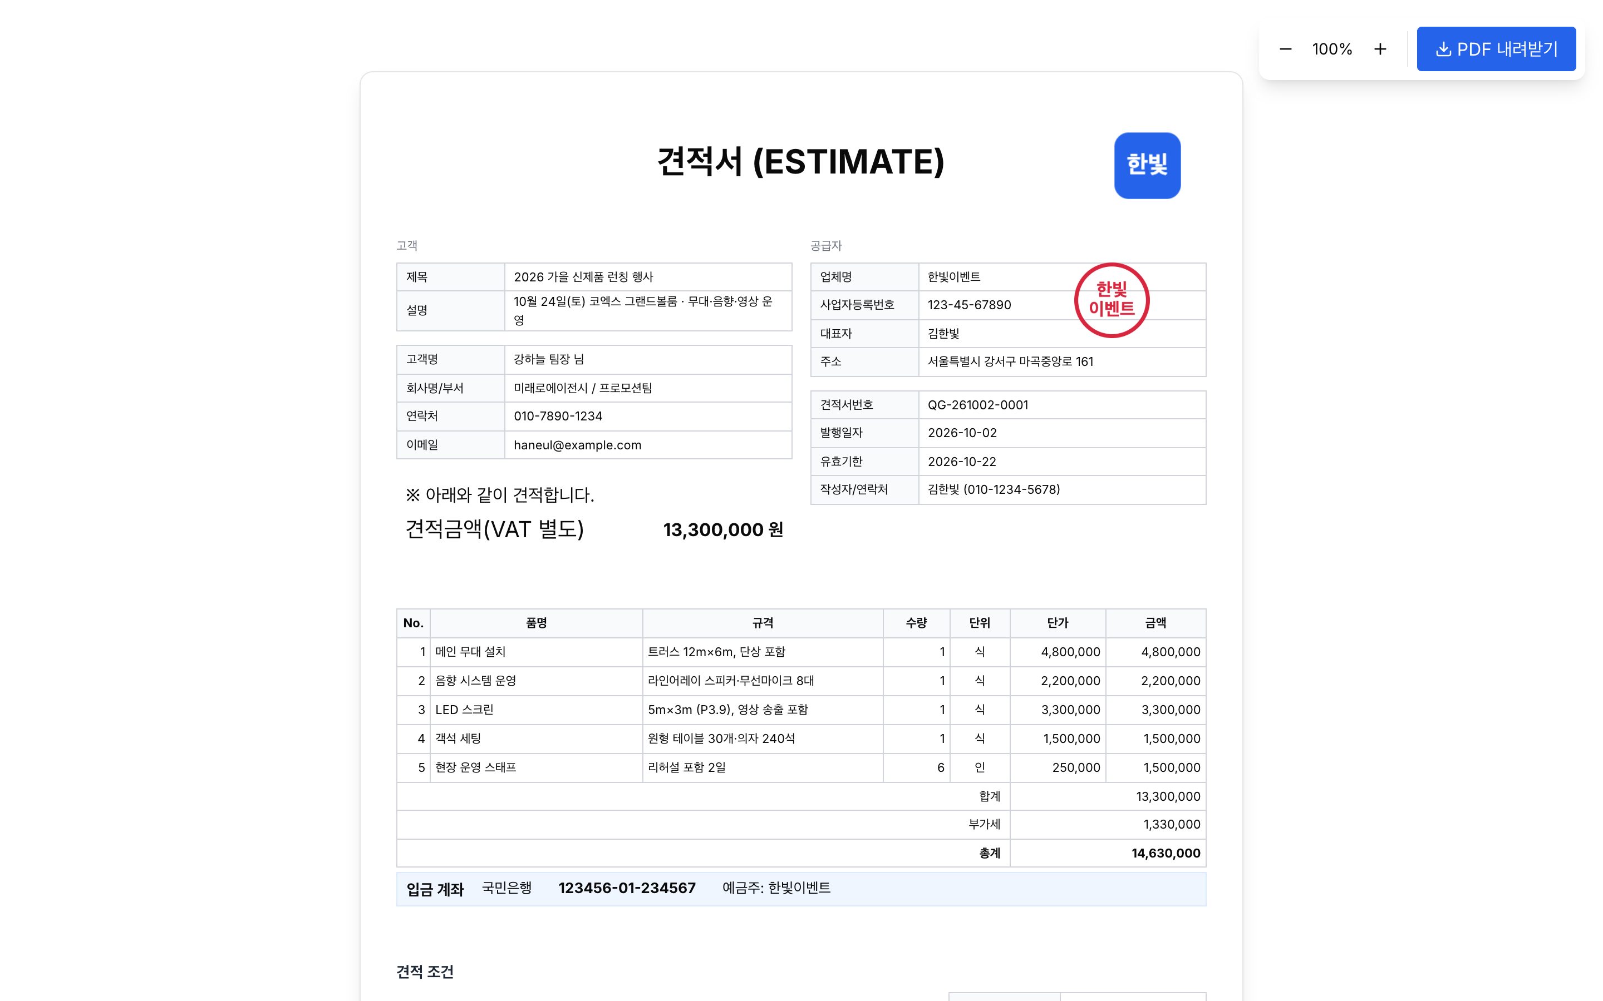The height and width of the screenshot is (1001, 1603).
Task: Click unit price 250,000
Action: pyautogui.click(x=1076, y=767)
